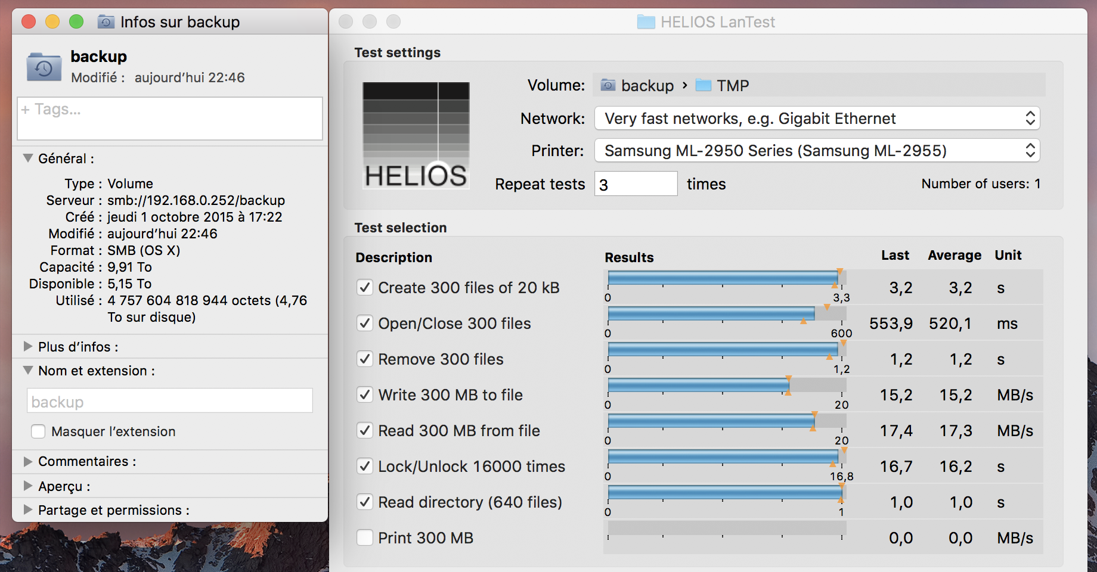Click the Write 300 MB result bar
This screenshot has height=572, width=1097.
727,385
